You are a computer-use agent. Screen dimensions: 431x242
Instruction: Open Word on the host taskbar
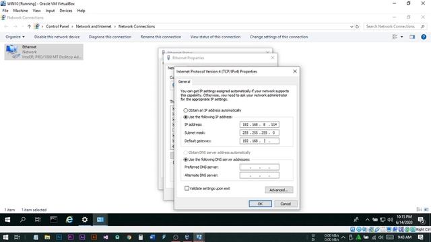click(152, 237)
